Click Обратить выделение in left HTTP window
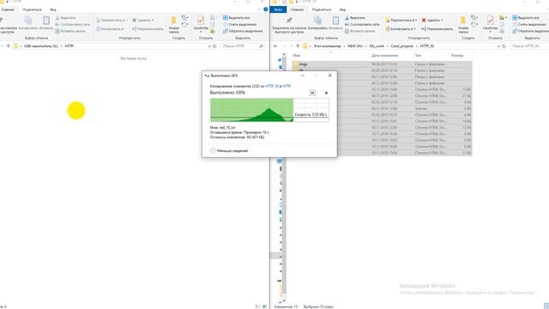Image resolution: width=549 pixels, height=309 pixels. 243,31
